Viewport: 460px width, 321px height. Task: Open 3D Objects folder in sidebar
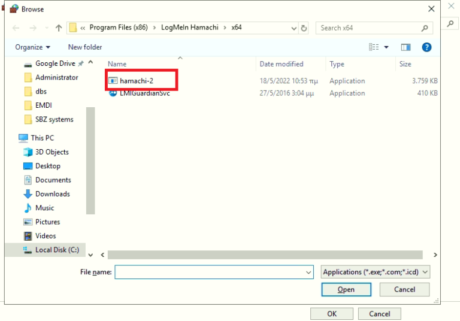pos(52,152)
